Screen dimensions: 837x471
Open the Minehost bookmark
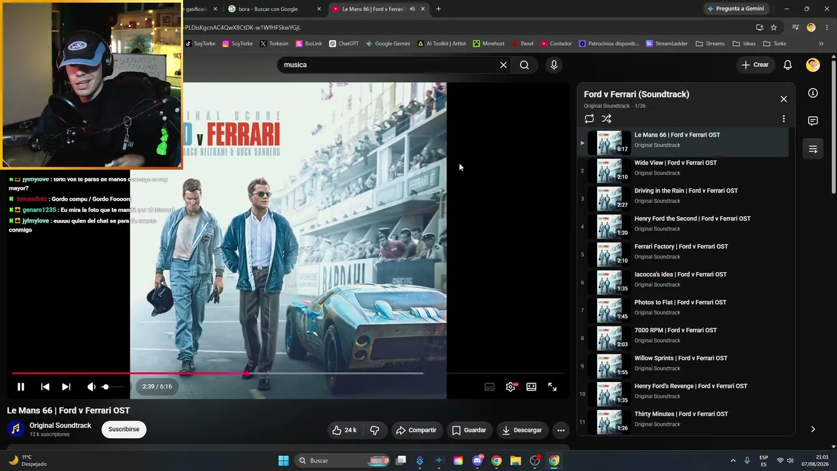pyautogui.click(x=489, y=44)
